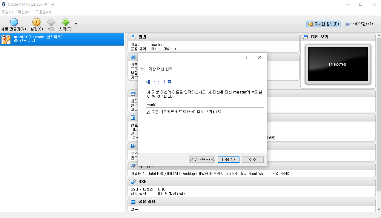
Task: Click the Next (다음) button
Action: click(228, 159)
